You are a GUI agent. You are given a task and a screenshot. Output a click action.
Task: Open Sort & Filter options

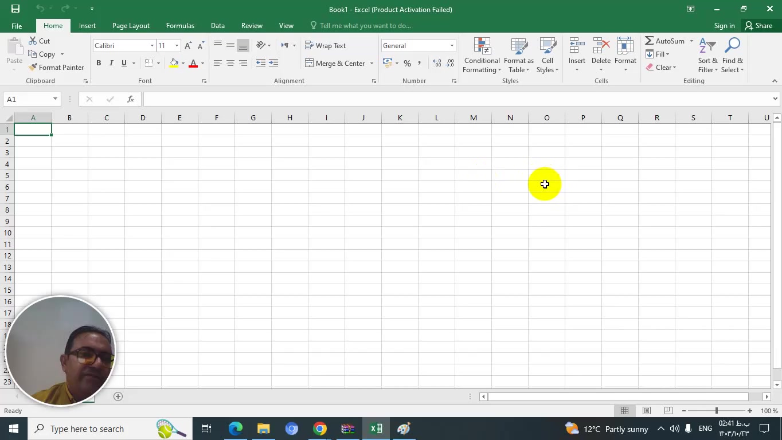[x=708, y=56]
